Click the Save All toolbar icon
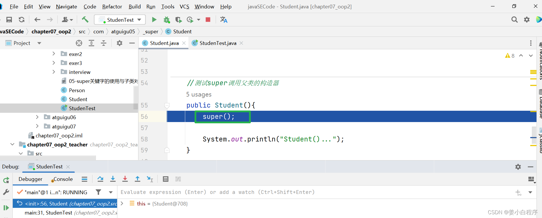 point(9,20)
